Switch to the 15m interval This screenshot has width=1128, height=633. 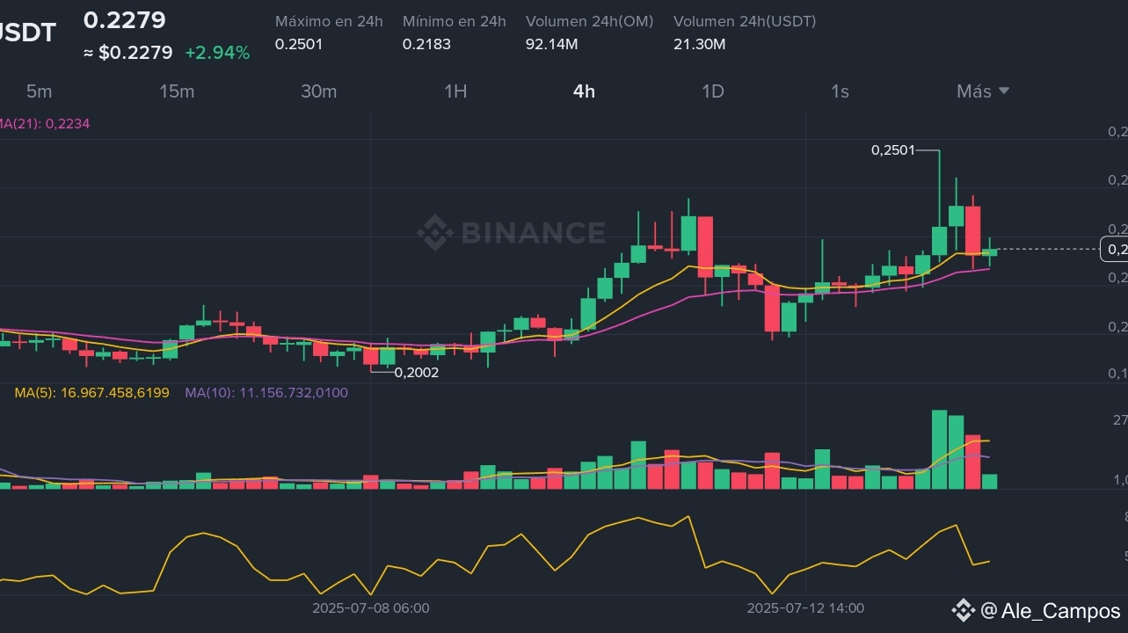point(177,91)
